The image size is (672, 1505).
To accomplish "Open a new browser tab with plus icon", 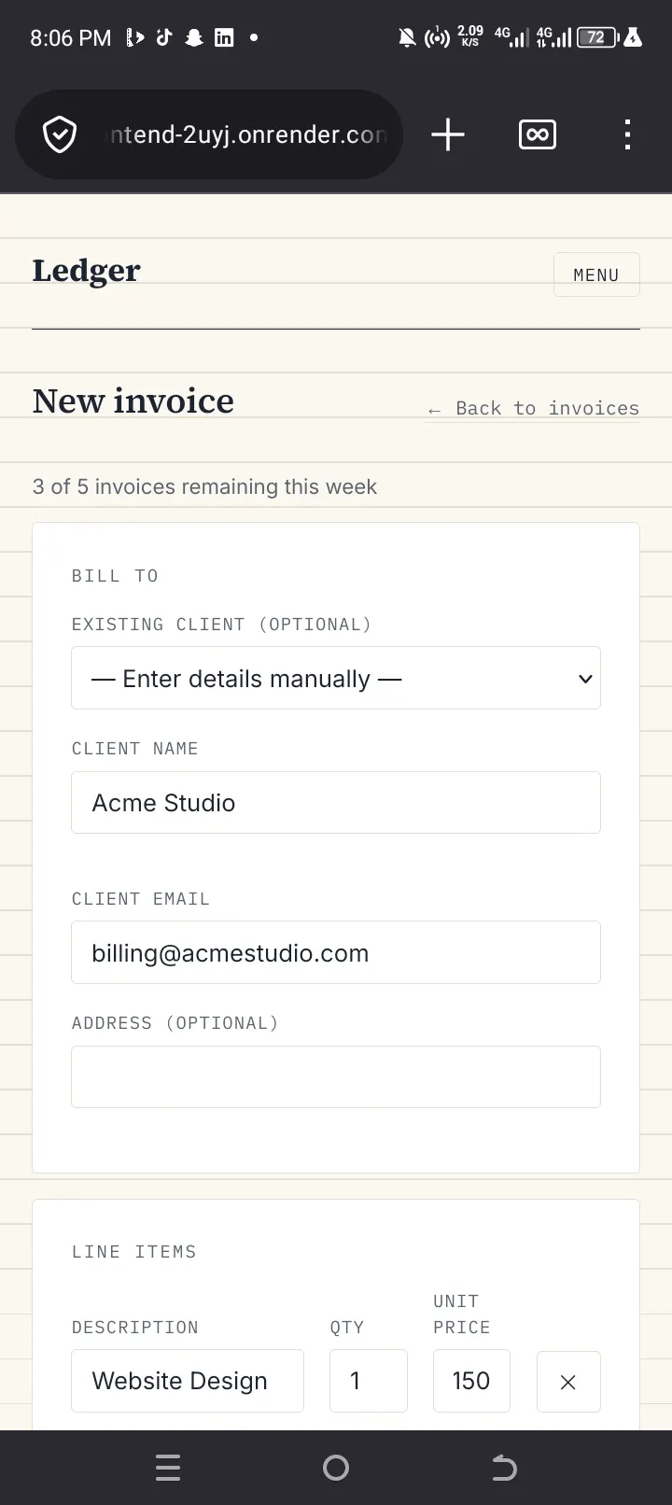I will [x=448, y=134].
